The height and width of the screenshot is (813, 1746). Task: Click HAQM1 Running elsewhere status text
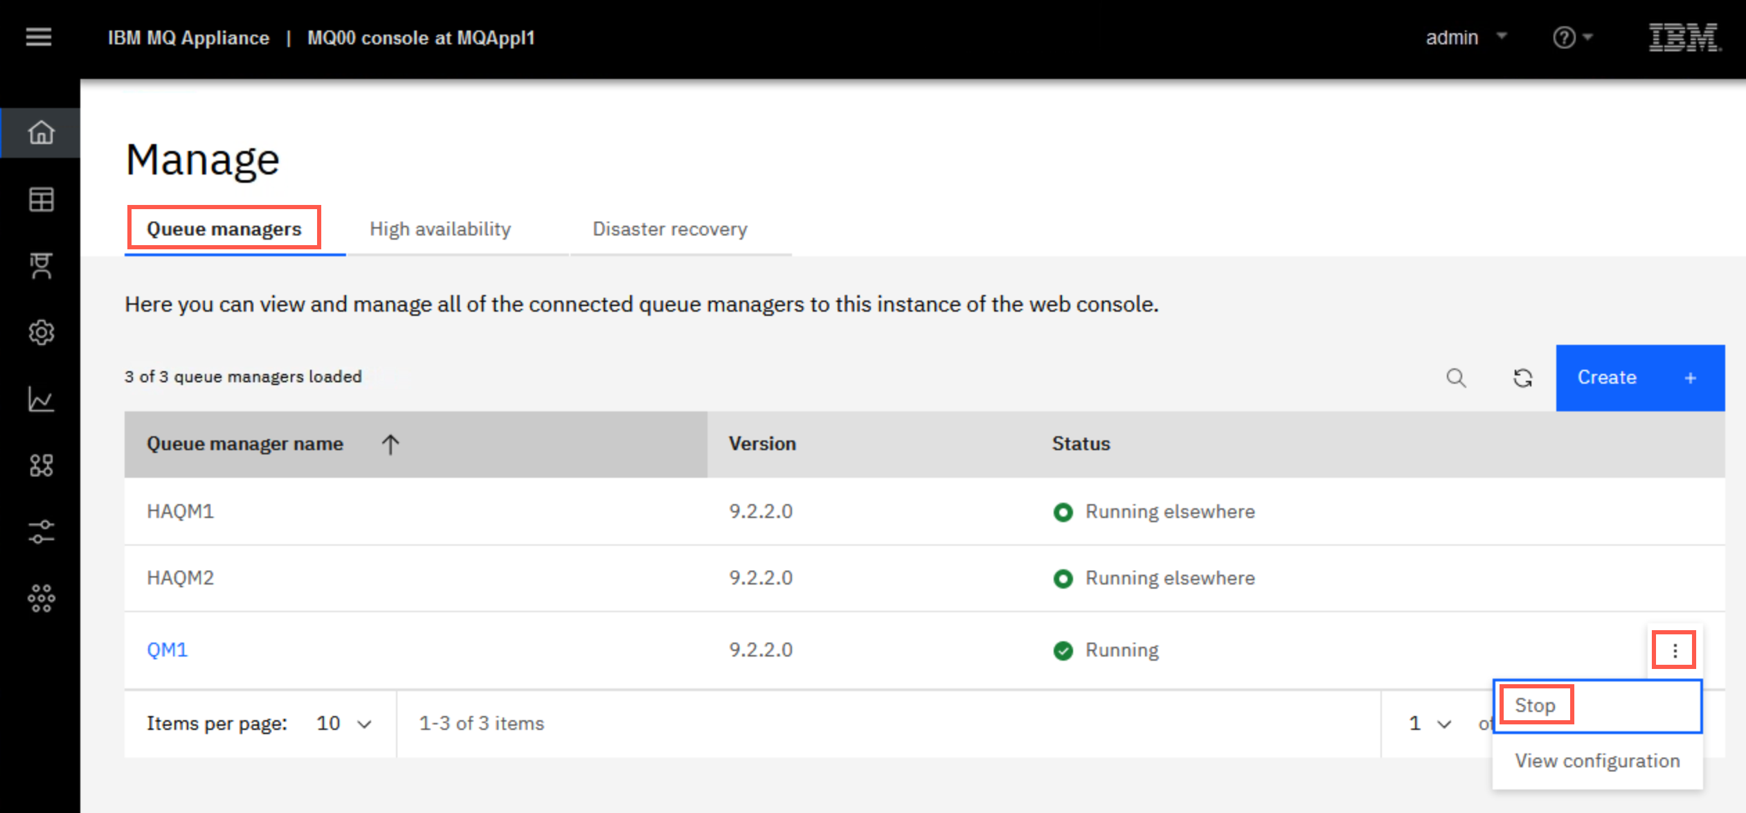click(1170, 512)
